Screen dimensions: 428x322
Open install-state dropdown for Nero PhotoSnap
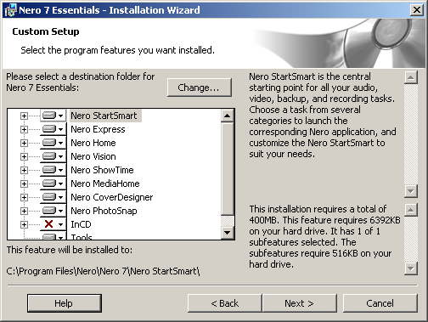tap(53, 211)
